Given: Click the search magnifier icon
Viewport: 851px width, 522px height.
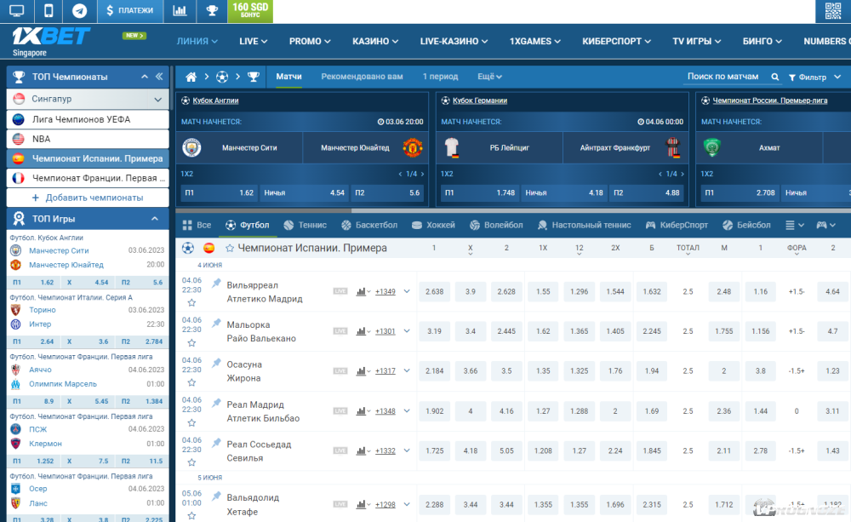Looking at the screenshot, I should tap(775, 77).
